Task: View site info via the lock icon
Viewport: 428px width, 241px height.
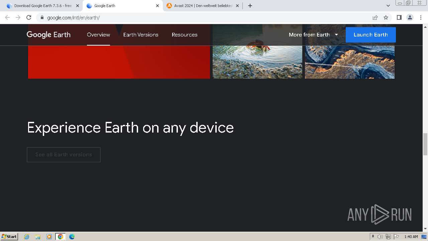Action: [42, 17]
